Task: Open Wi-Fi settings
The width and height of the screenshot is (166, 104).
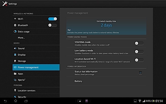Action: (x=36, y=19)
